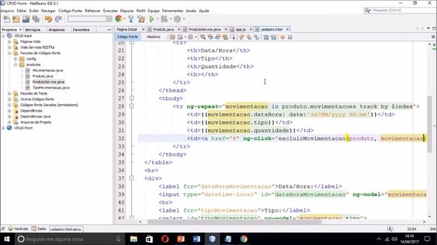
Task: Click the editor vertical scrollbar thumb
Action: [429, 124]
